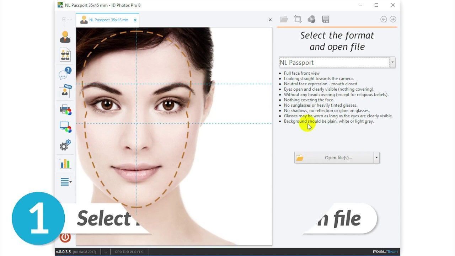Screen dimensions: 455x256
Task: Select the NL Passport 35x45 mm tab
Action: 107,20
